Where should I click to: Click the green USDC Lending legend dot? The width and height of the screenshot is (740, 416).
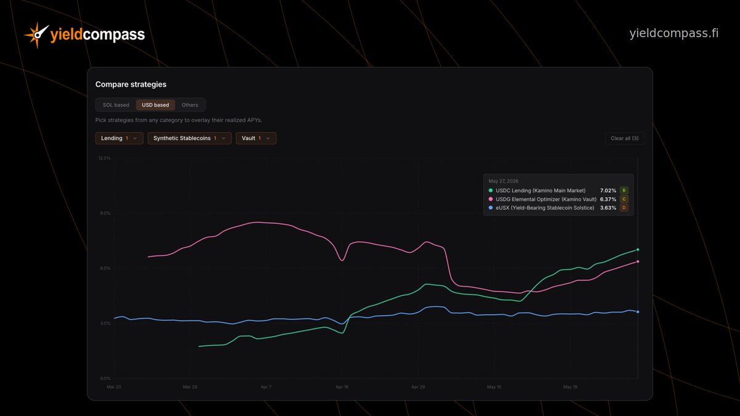coord(491,190)
